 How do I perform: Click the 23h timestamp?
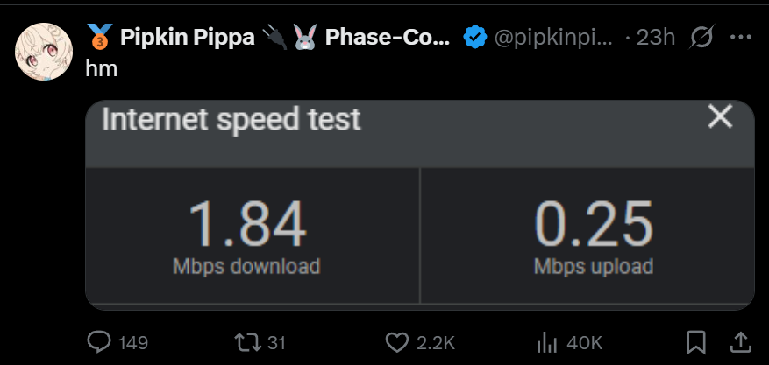click(x=654, y=38)
